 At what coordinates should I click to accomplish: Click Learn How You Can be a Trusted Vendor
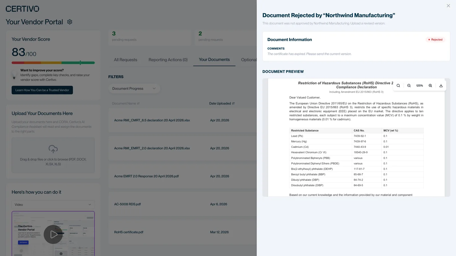coord(42,90)
